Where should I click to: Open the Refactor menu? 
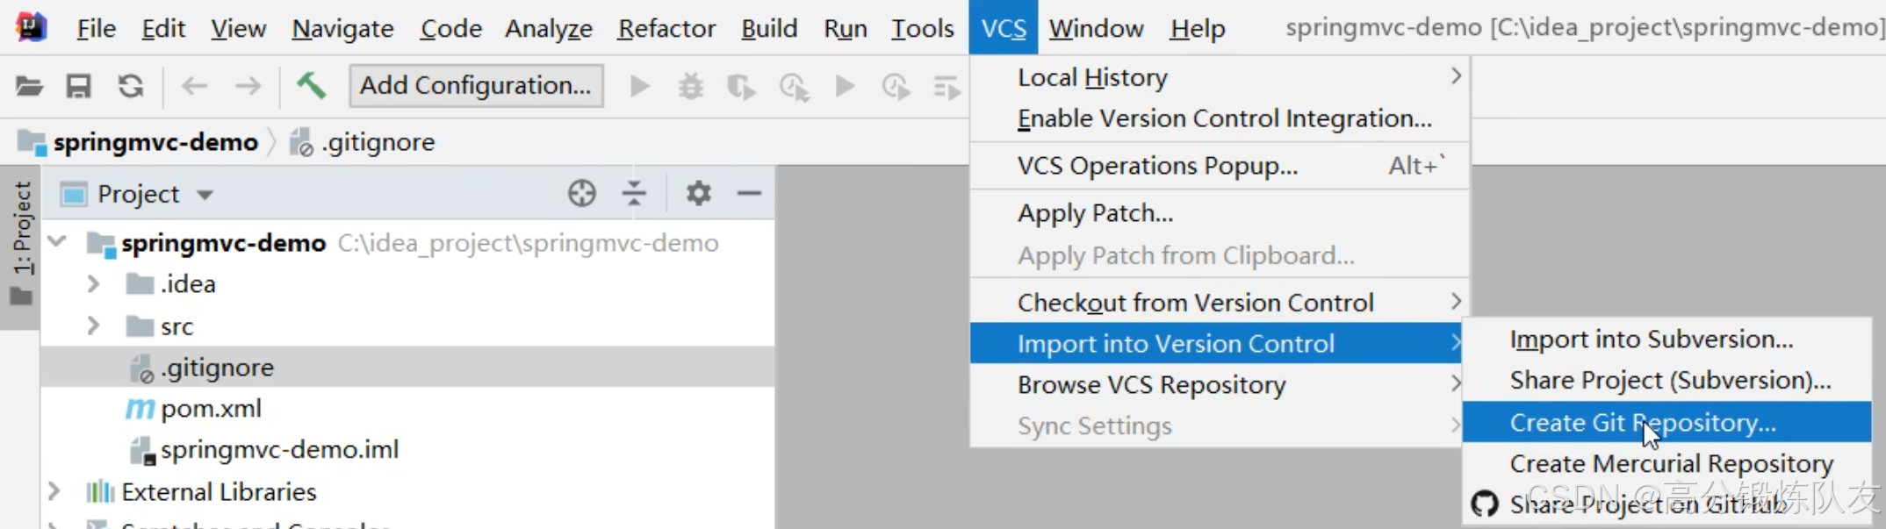coord(666,28)
